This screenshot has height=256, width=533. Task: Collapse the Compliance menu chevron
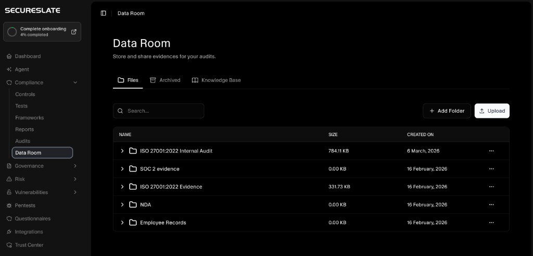[x=75, y=82]
